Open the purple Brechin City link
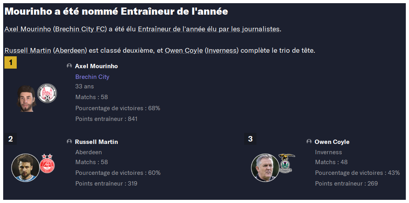The width and height of the screenshot is (409, 203). pos(92,77)
